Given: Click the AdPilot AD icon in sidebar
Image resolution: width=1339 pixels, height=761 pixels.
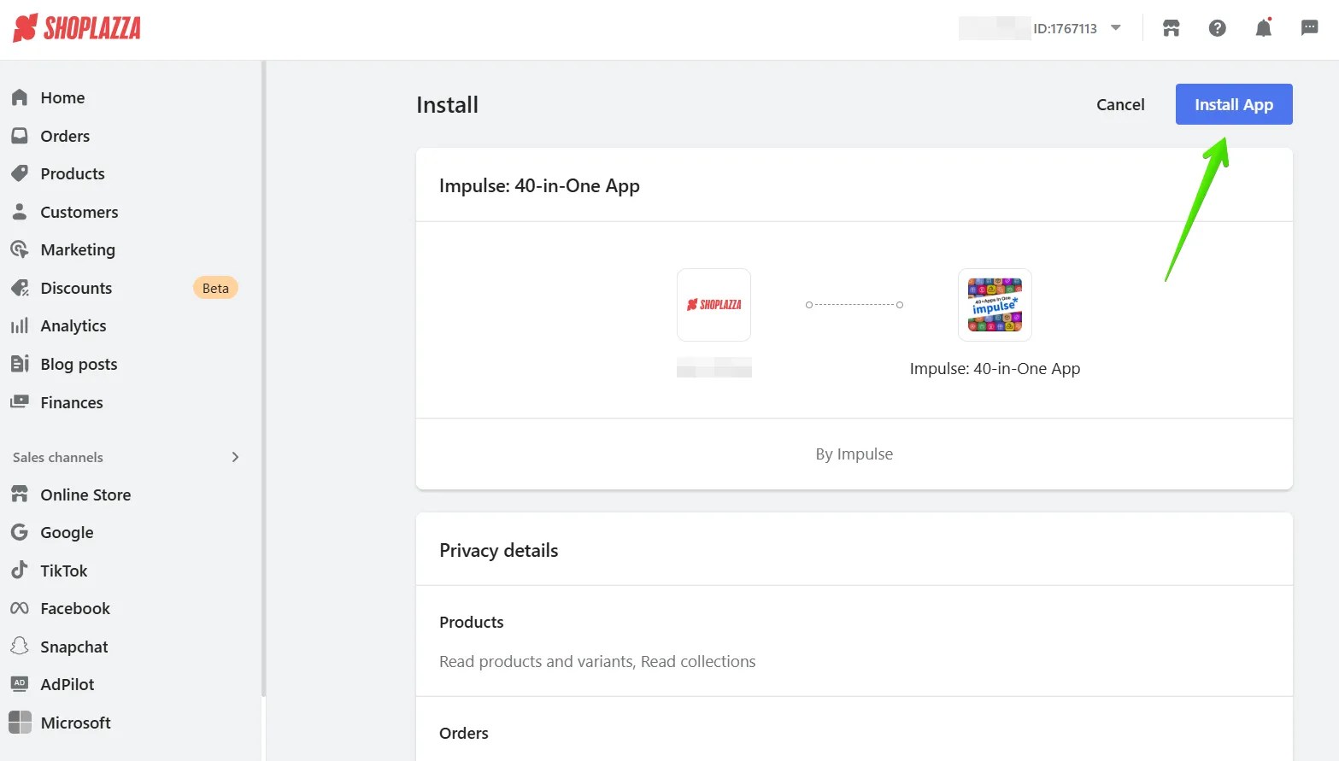Looking at the screenshot, I should point(20,683).
